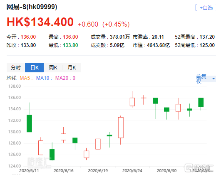
Task: Click the x-axis date 2020/6/11
Action: coord(29,170)
